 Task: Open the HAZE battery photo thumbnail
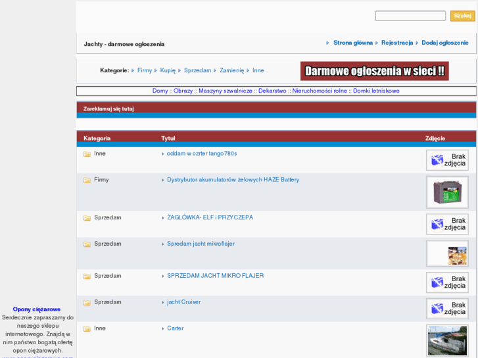click(447, 192)
